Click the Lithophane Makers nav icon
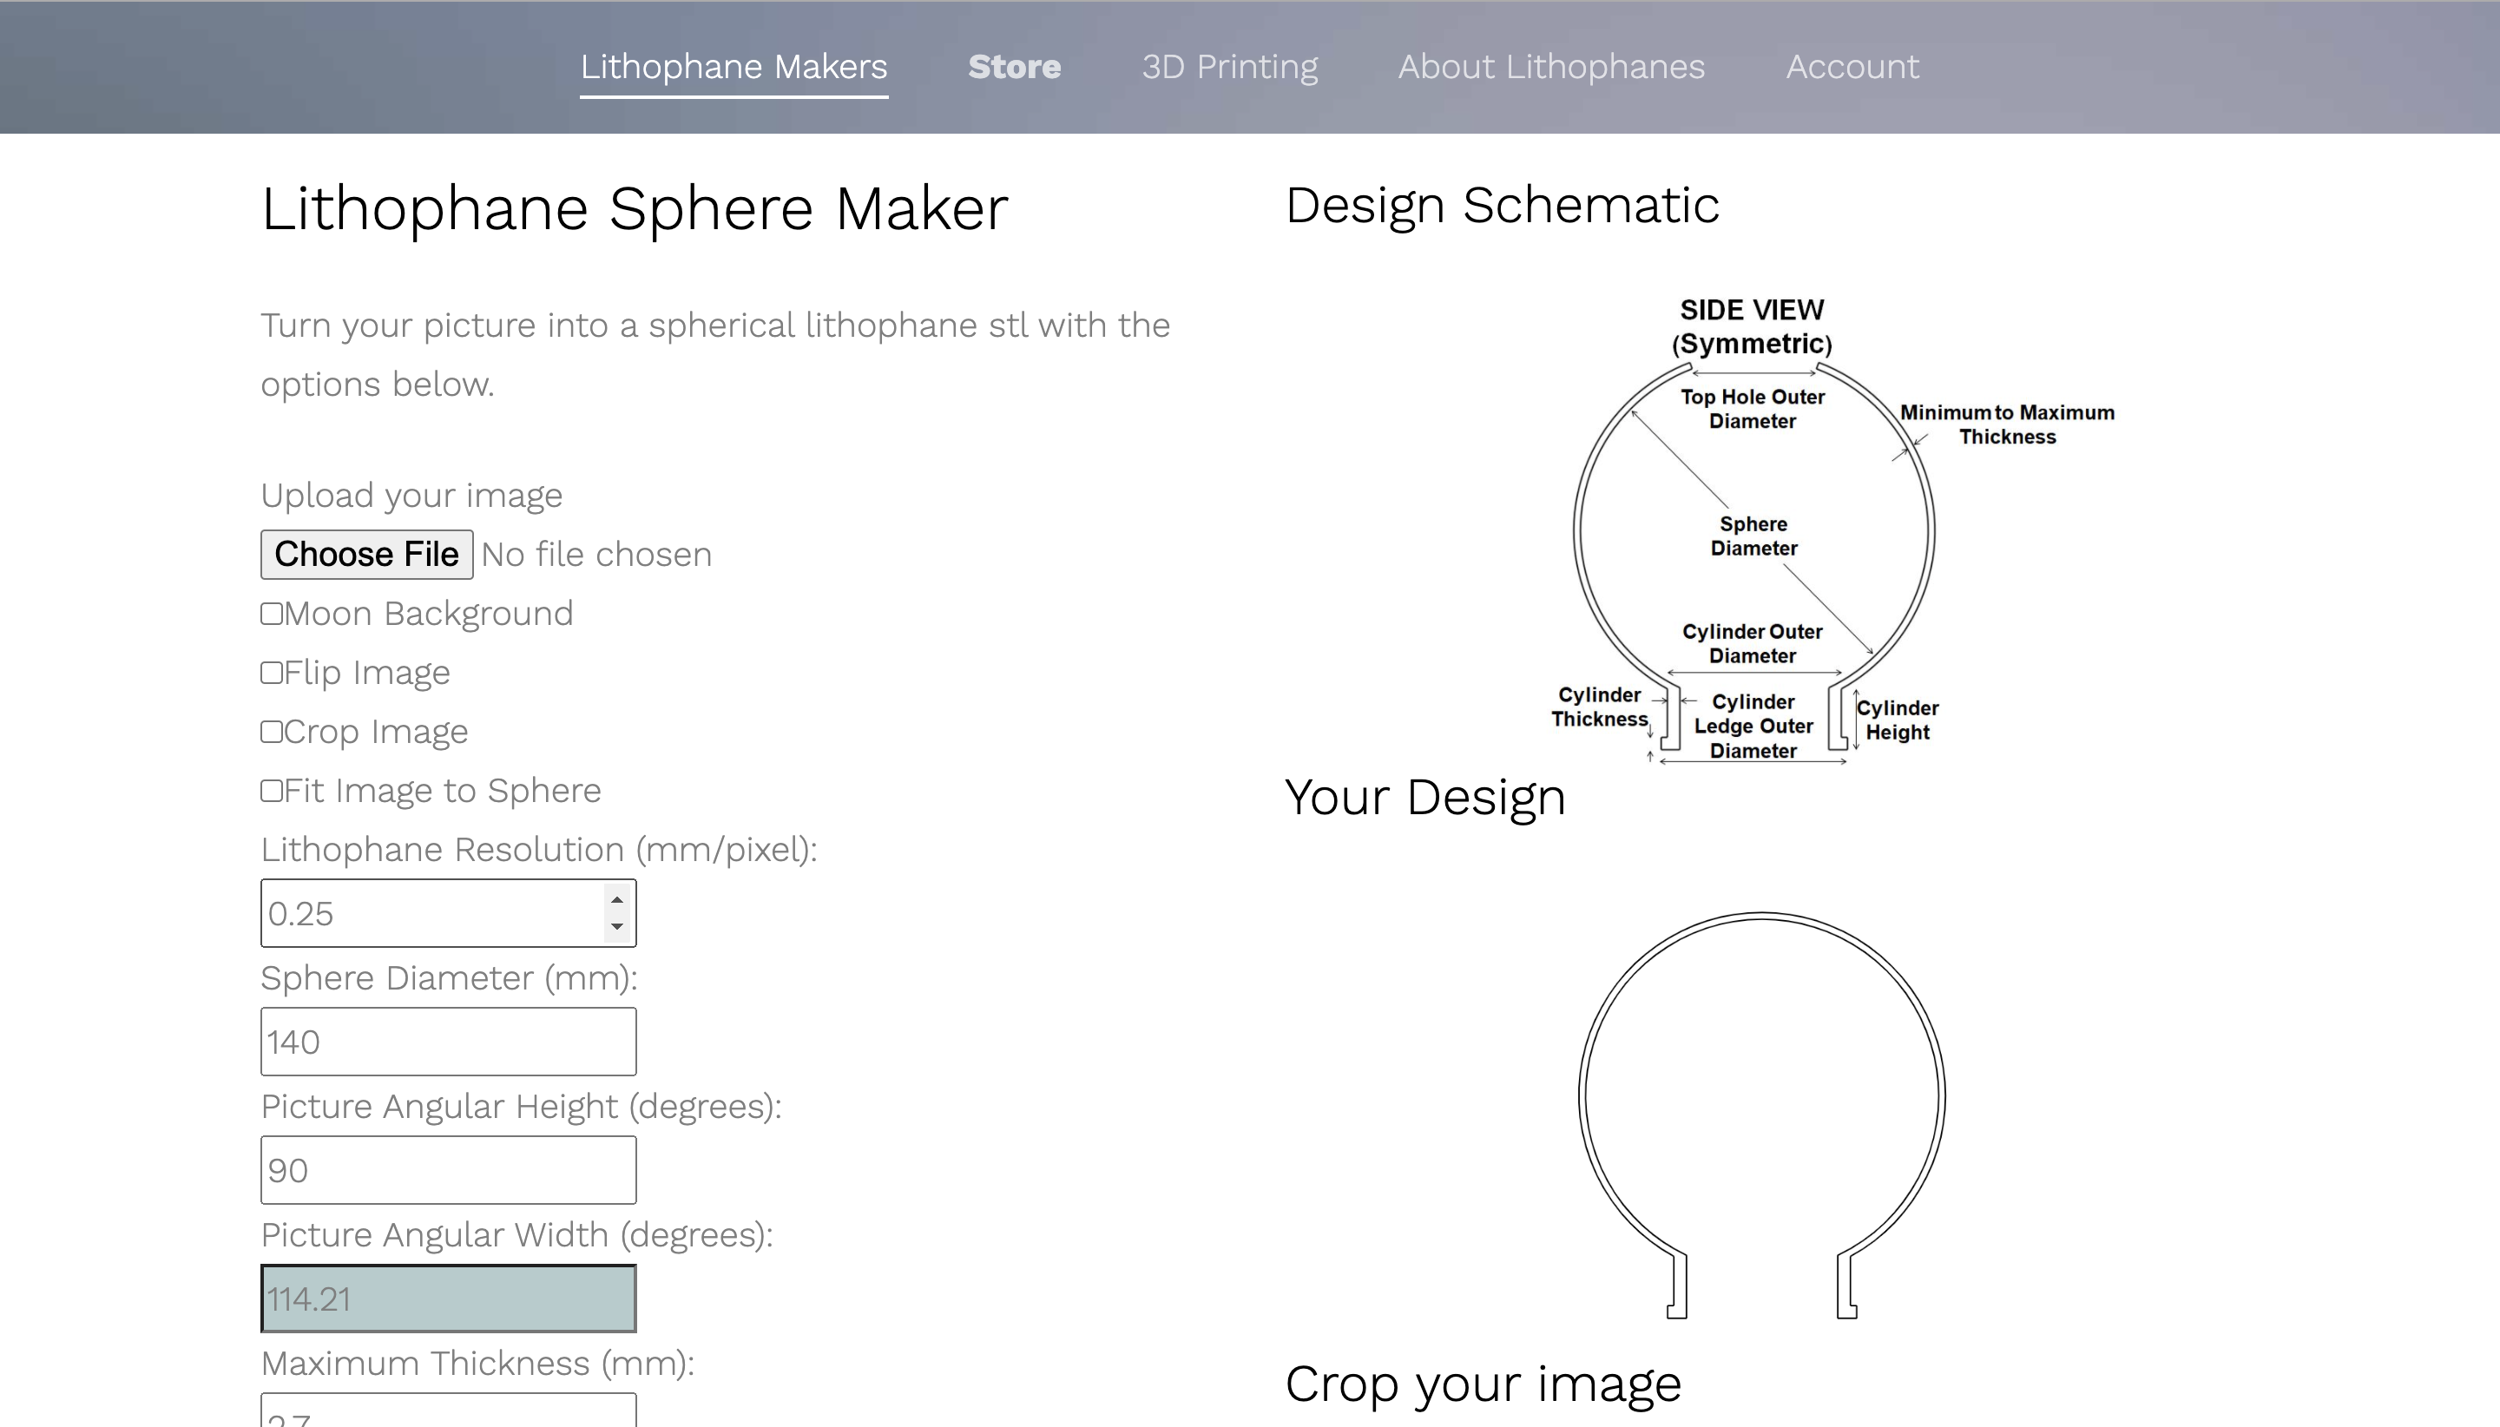The width and height of the screenshot is (2500, 1427). click(734, 65)
